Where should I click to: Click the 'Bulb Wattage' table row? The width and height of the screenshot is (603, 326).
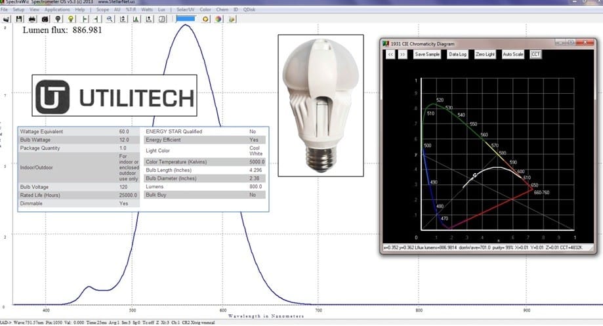point(79,140)
